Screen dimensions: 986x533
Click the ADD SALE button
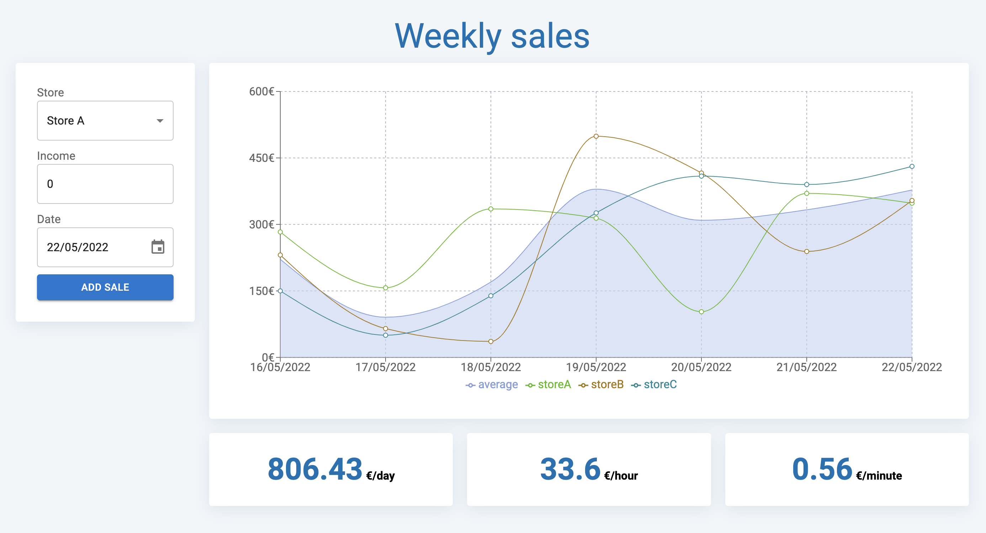click(x=105, y=287)
